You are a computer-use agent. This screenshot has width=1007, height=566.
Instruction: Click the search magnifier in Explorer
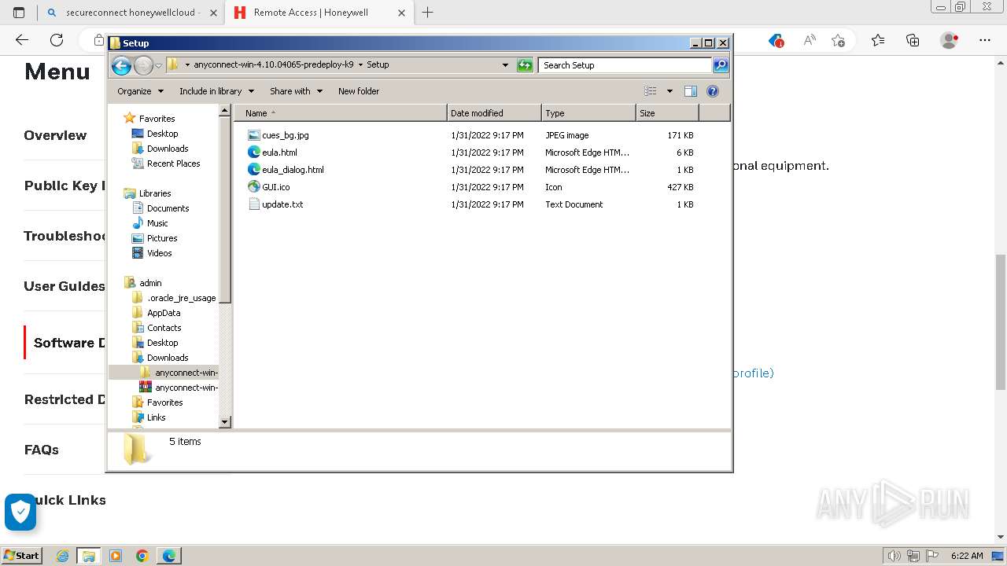click(720, 65)
